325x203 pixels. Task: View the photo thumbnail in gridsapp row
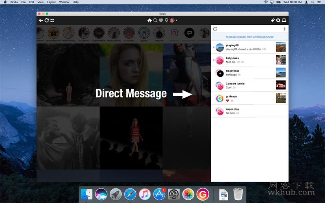tap(281, 98)
